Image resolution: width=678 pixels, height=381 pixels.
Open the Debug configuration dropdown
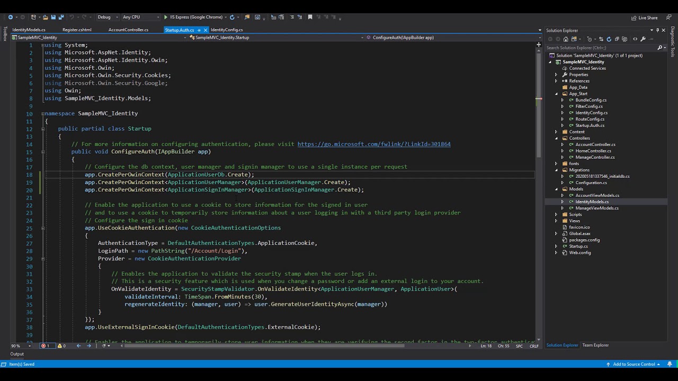[108, 17]
